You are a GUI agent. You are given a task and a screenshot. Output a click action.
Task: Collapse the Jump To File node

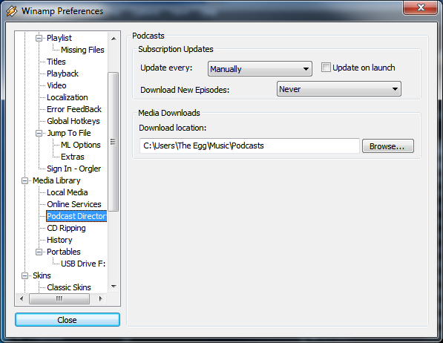click(x=39, y=133)
